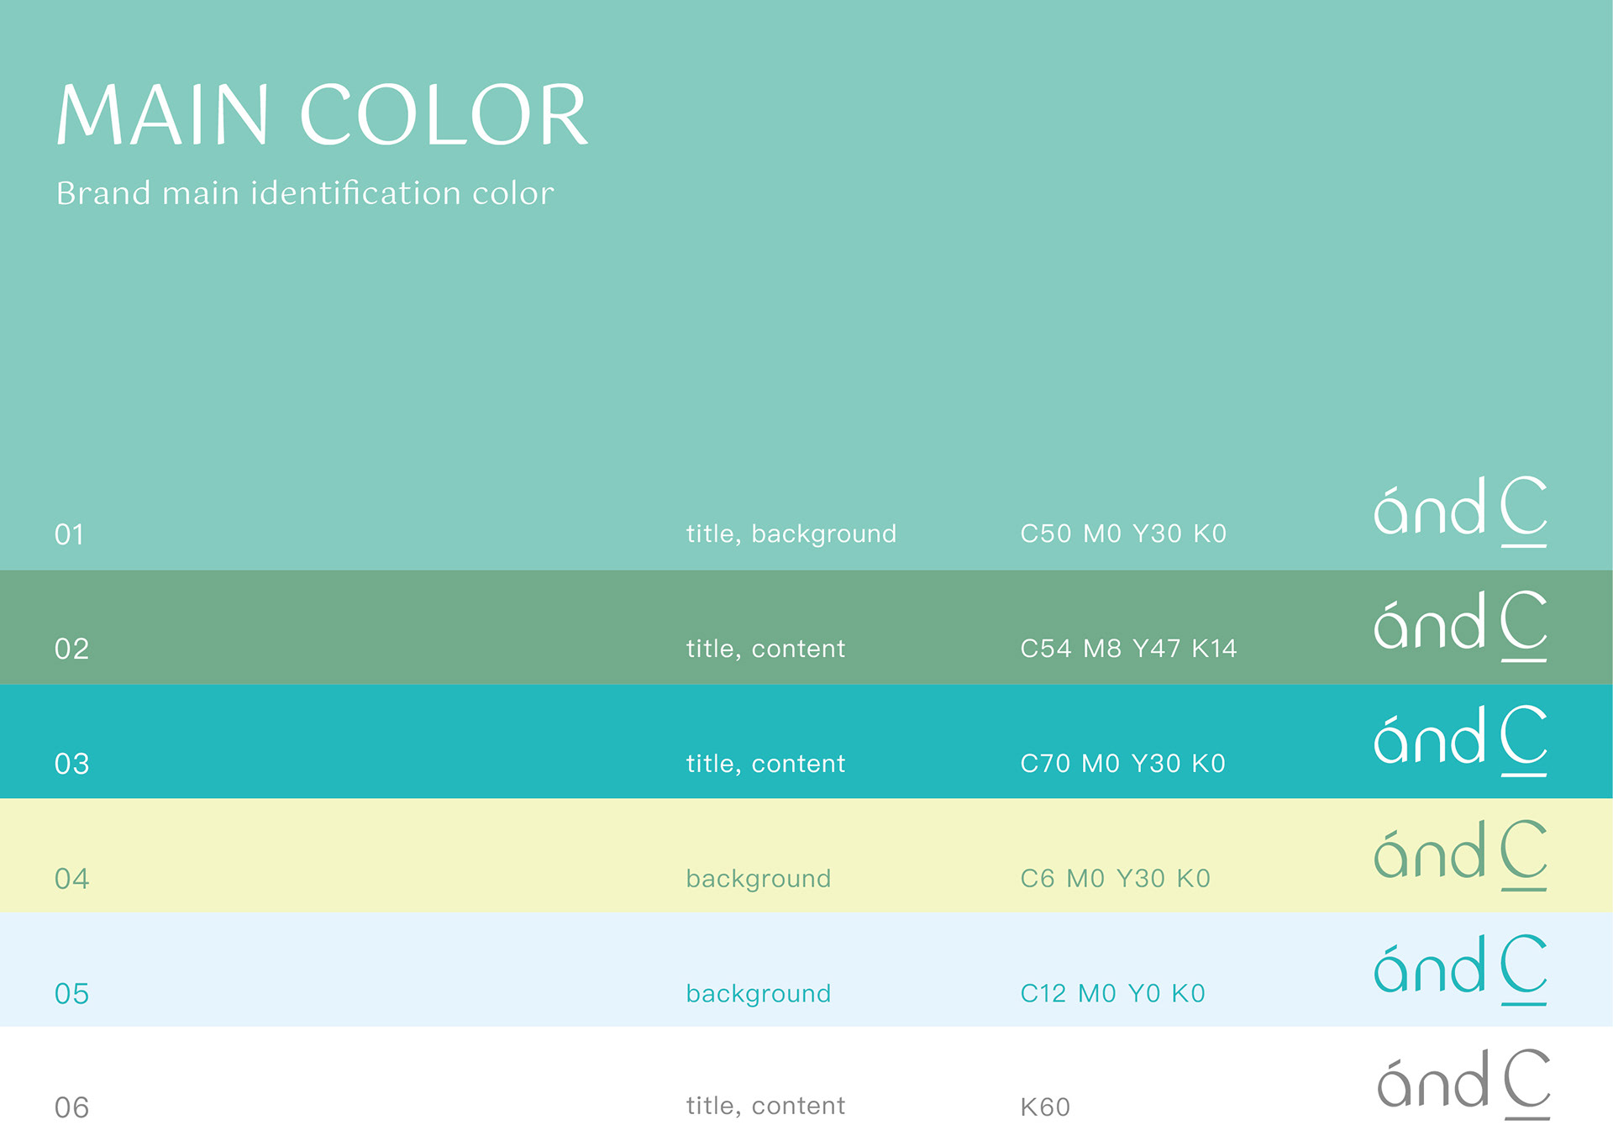Click color code C50 M0 Y30 K0

[x=1123, y=534]
